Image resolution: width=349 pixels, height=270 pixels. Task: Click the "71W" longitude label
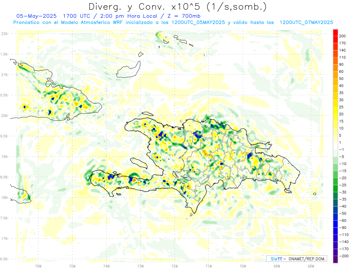tap(209, 266)
